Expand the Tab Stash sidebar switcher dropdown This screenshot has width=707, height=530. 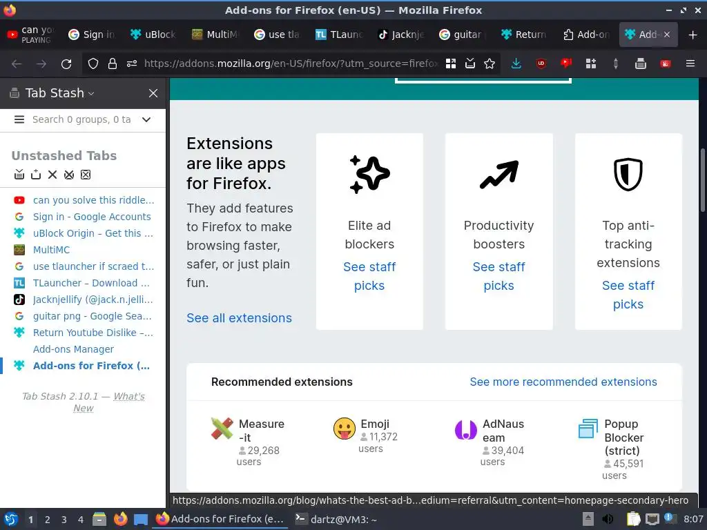(x=91, y=93)
